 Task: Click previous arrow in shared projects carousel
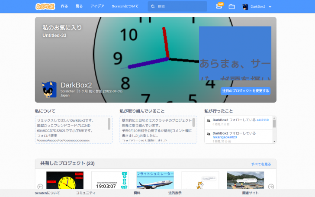coord(40,187)
